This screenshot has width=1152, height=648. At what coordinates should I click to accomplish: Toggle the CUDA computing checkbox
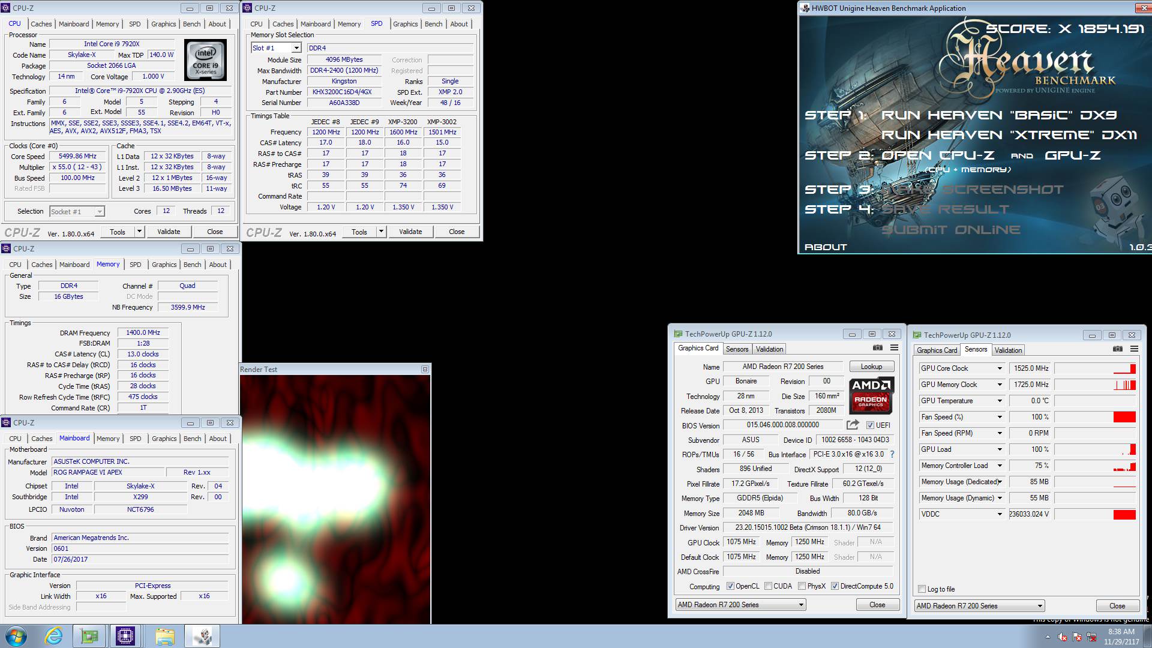click(x=768, y=586)
